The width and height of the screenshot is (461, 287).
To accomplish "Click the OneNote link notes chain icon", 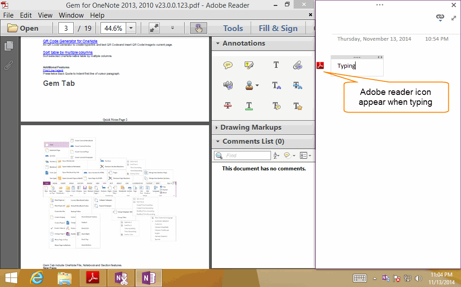I will [440, 18].
